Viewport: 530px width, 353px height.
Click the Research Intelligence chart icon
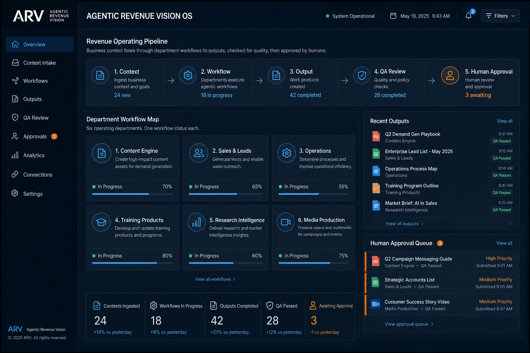(196, 222)
